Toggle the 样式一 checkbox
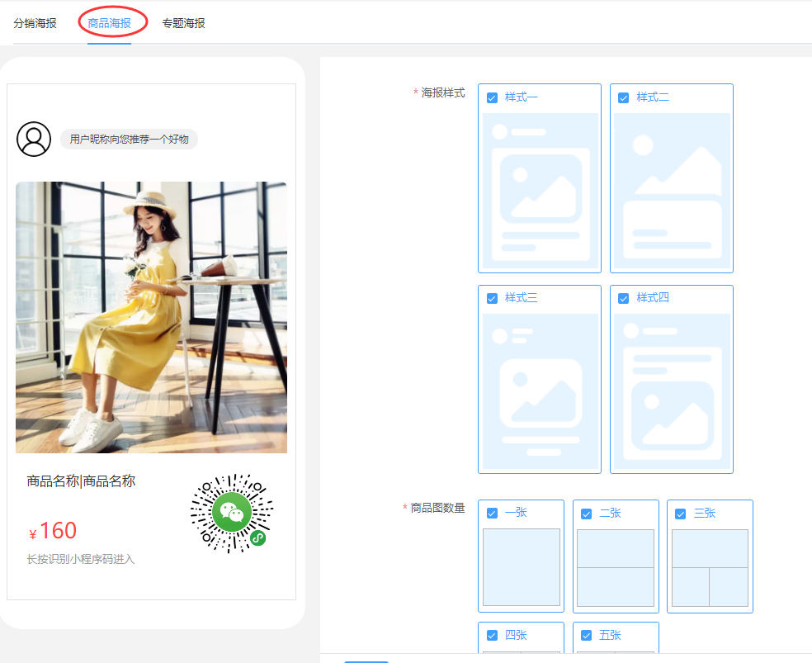 pyautogui.click(x=492, y=97)
